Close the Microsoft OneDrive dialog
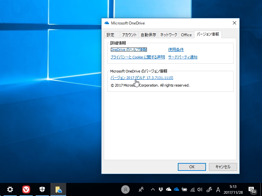 [x=234, y=23]
